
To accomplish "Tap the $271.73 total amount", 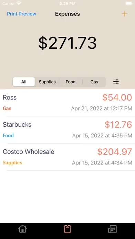I will 67,43.
